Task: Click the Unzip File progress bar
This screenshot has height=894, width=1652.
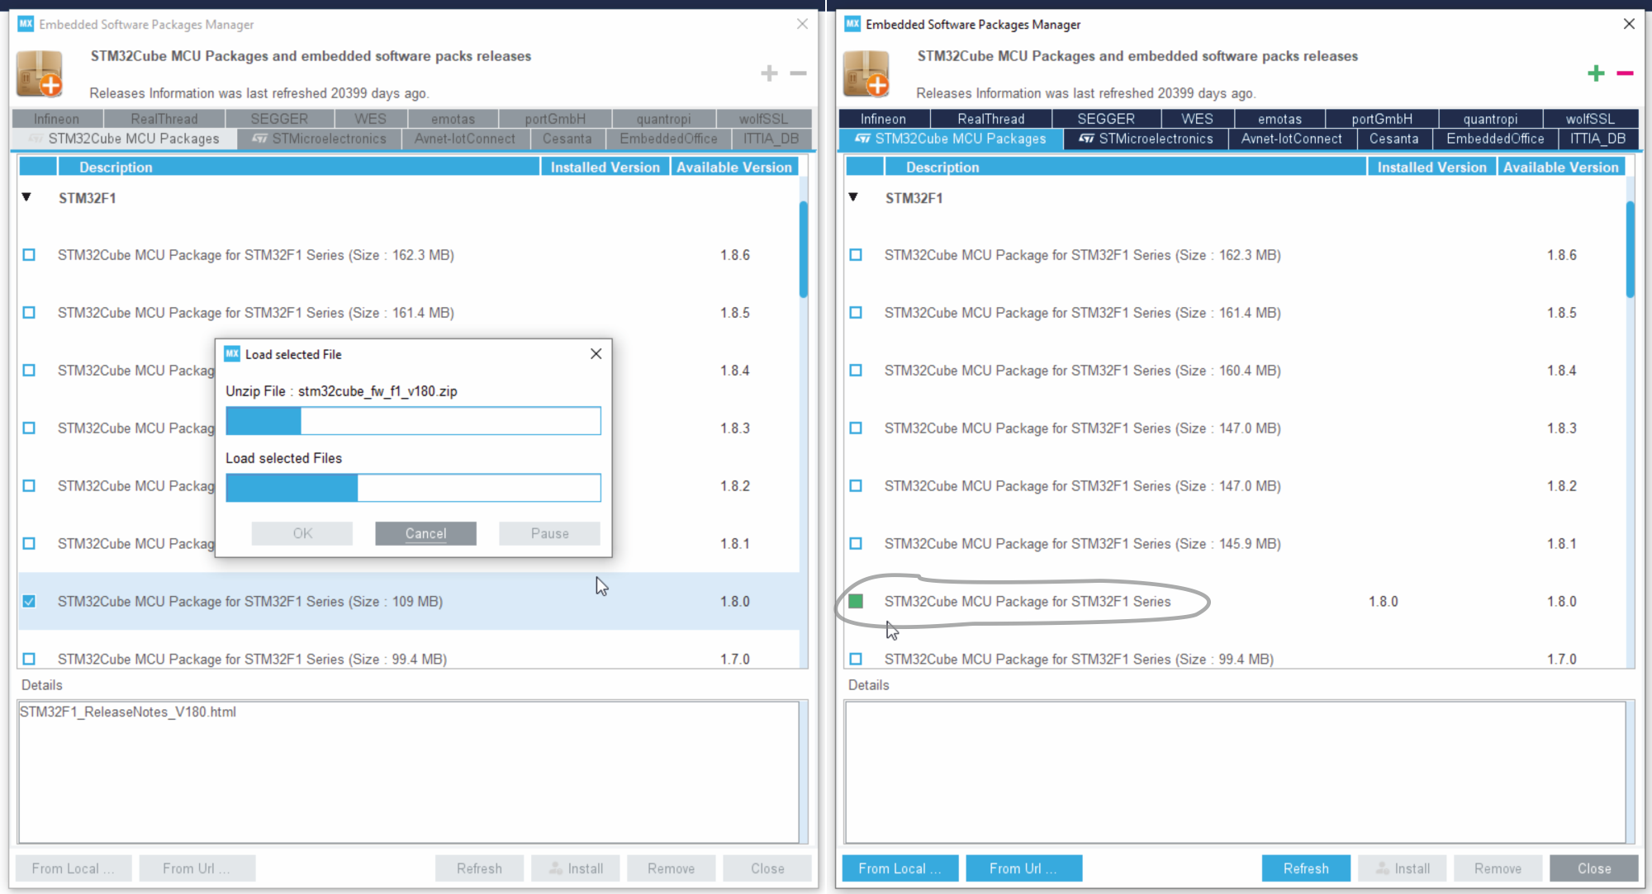Action: pyautogui.click(x=413, y=421)
